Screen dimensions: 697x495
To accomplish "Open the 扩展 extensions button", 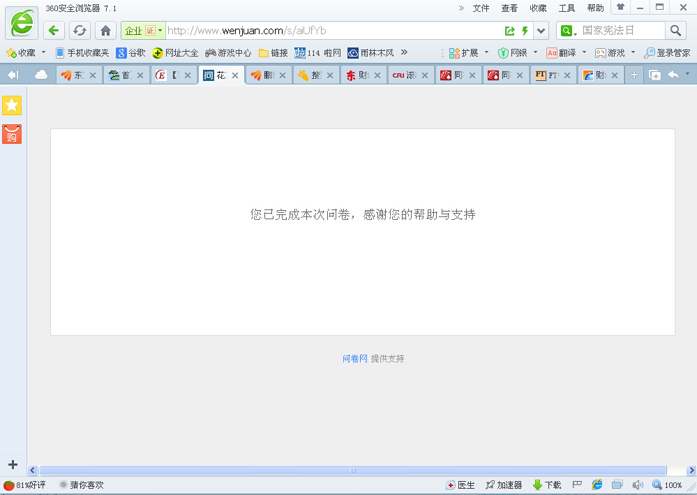I will pyautogui.click(x=464, y=53).
